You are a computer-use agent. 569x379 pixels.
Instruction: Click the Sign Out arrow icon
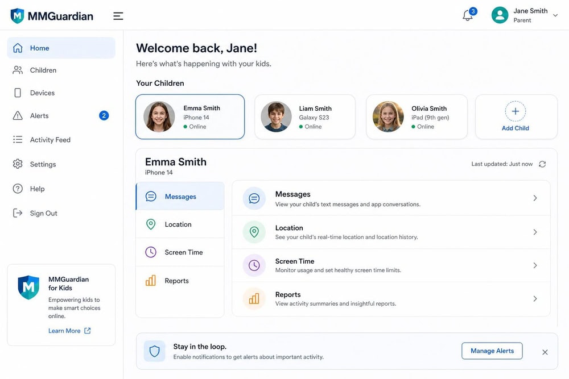click(18, 213)
